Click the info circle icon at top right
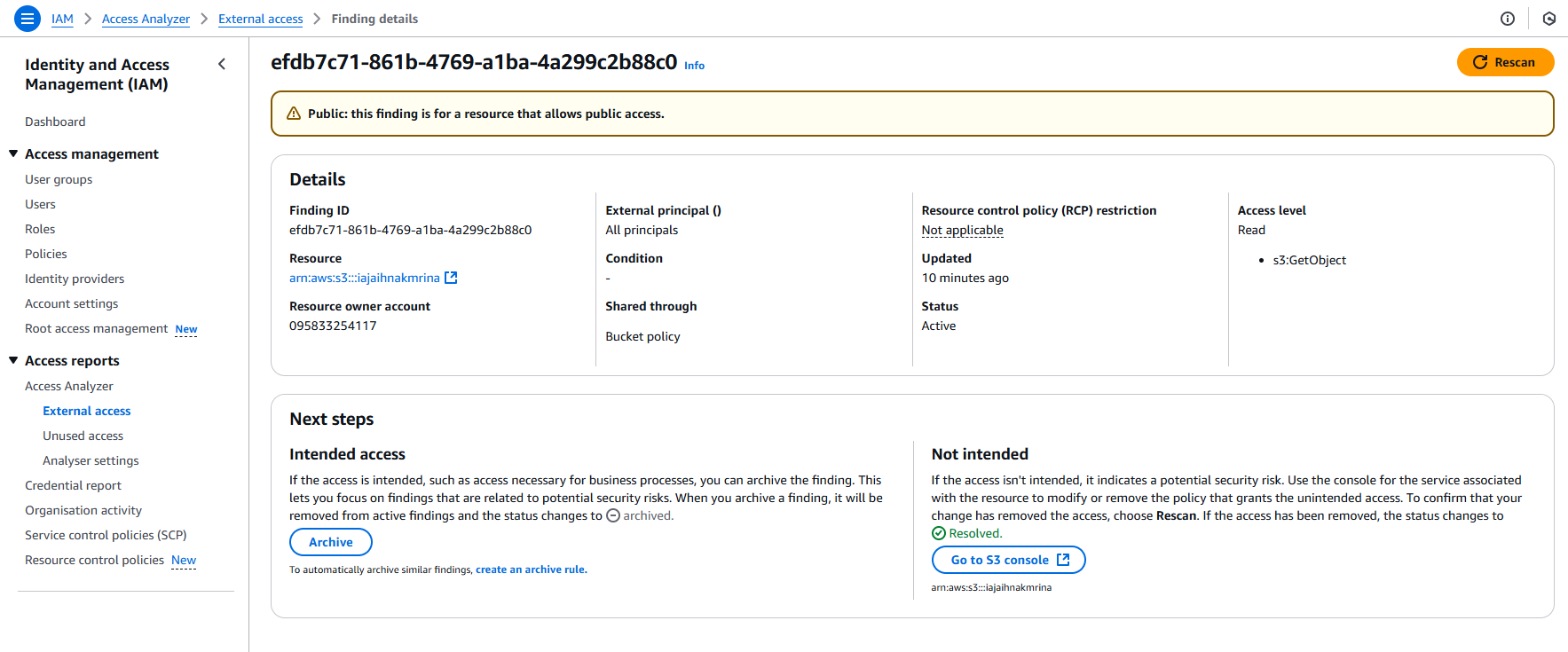The width and height of the screenshot is (1568, 652). point(1508,19)
